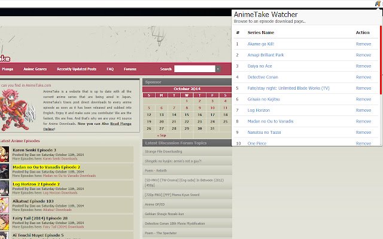Open highlighted Madan no Ou to Vanadis Episode 2
The image size is (383, 239).
(x=46, y=167)
